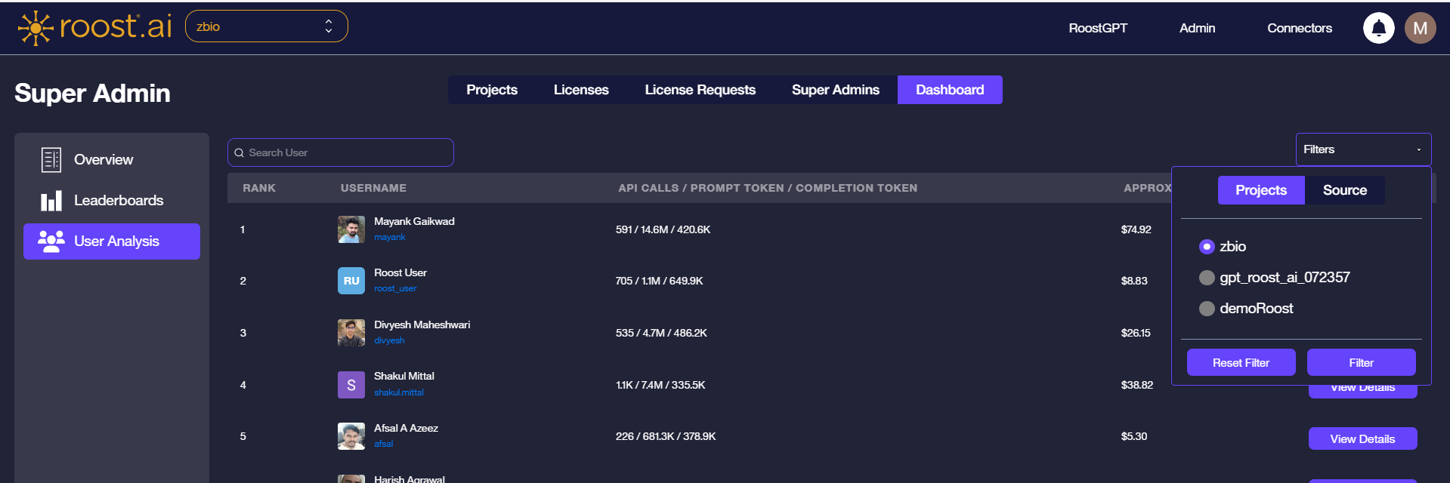Click the 1.1K / 7.4M / 335.5K cell
Screen dimensions: 1450x483
(660, 385)
